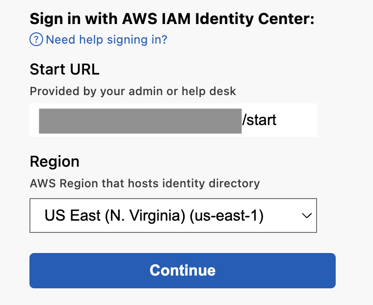The width and height of the screenshot is (373, 305).
Task: Click "Provided by your admin or help desk" hint
Action: point(133,91)
